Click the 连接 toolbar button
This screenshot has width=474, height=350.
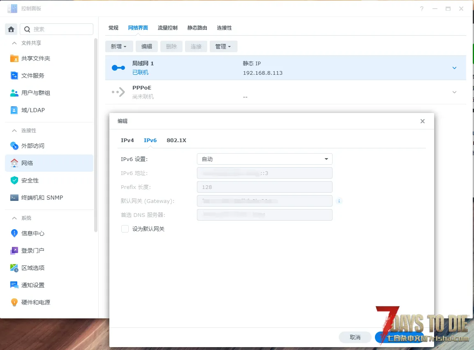click(x=196, y=46)
